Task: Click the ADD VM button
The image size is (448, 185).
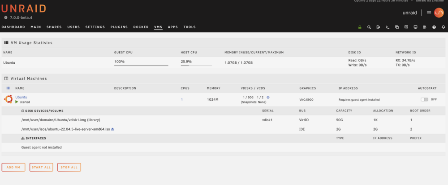Action: click(x=13, y=167)
